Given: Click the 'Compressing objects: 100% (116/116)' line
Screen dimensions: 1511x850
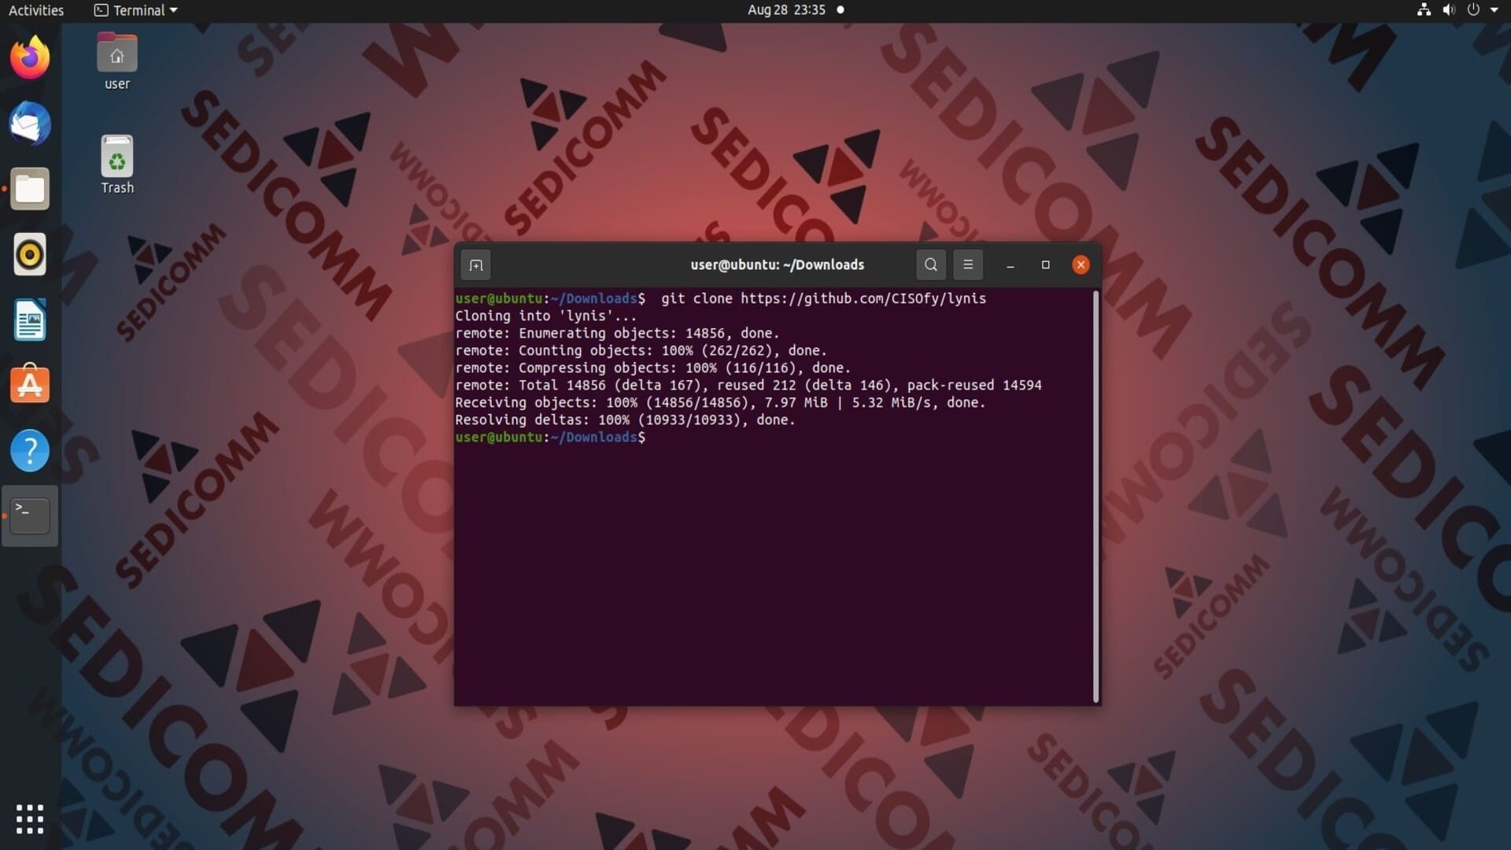Looking at the screenshot, I should tap(652, 368).
